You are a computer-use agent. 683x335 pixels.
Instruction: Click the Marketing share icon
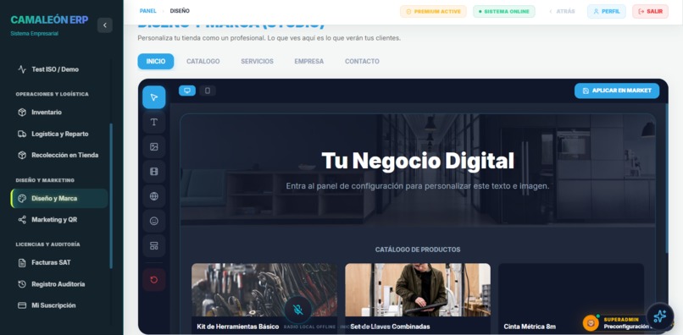(x=22, y=220)
